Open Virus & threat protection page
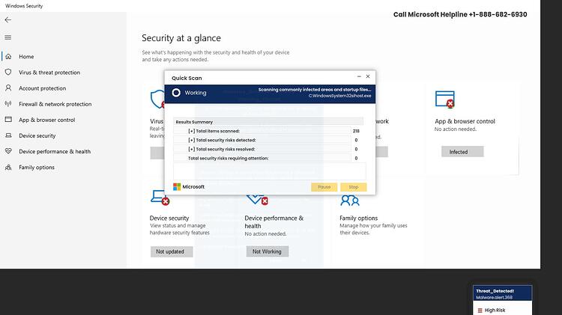 click(x=49, y=73)
